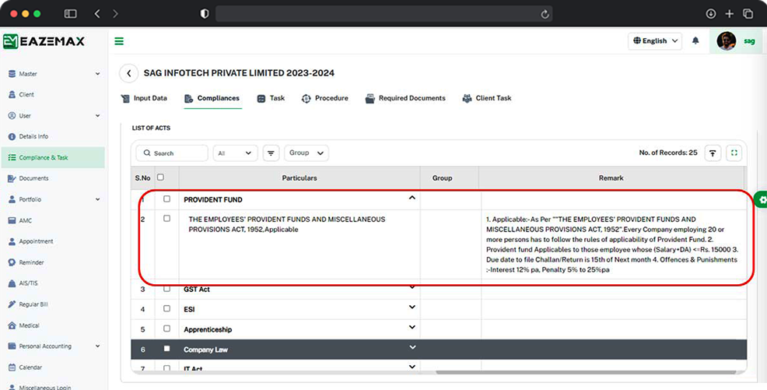The height and width of the screenshot is (390, 767).
Task: Click the EAZEMAX logo
Action: pos(44,41)
